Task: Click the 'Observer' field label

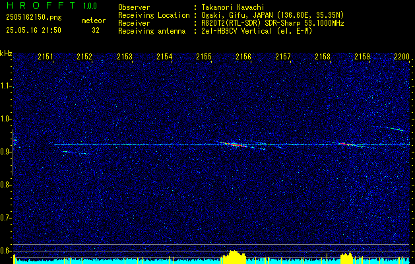Action: click(134, 7)
